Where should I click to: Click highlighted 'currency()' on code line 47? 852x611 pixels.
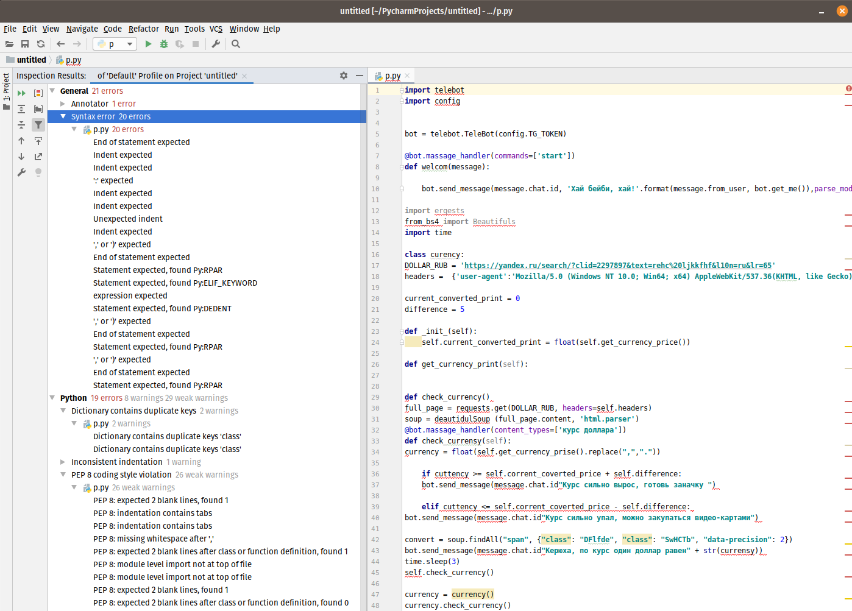473,595
